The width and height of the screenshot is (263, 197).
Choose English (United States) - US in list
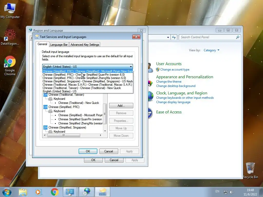[x=88, y=91]
